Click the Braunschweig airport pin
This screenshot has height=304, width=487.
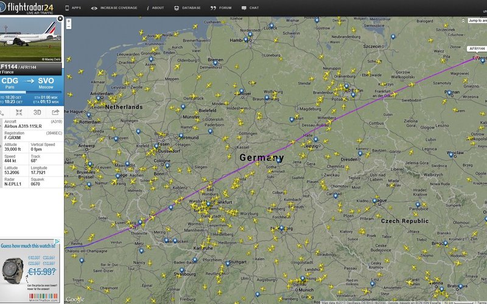pos(267,98)
